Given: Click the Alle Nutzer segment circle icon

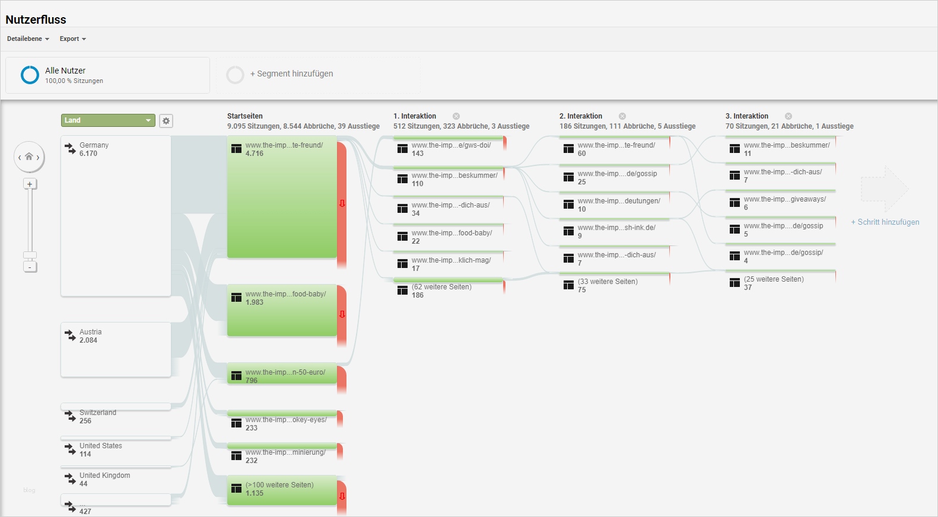Looking at the screenshot, I should pyautogui.click(x=28, y=75).
